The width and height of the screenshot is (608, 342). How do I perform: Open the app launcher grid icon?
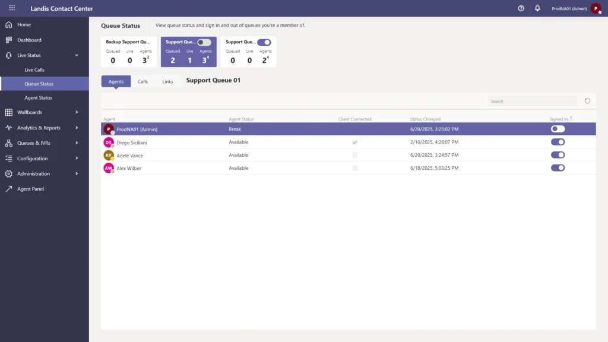point(12,8)
